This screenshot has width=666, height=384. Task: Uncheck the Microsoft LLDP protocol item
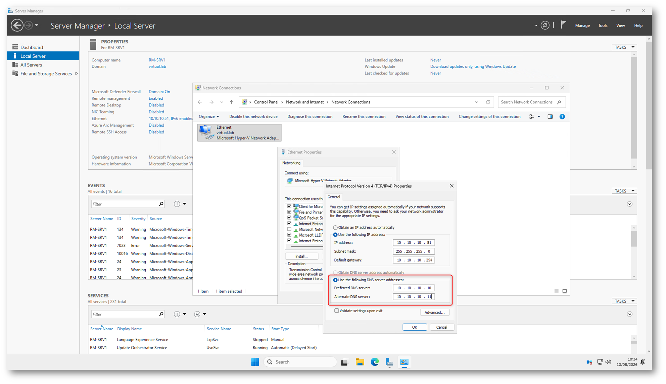point(289,235)
